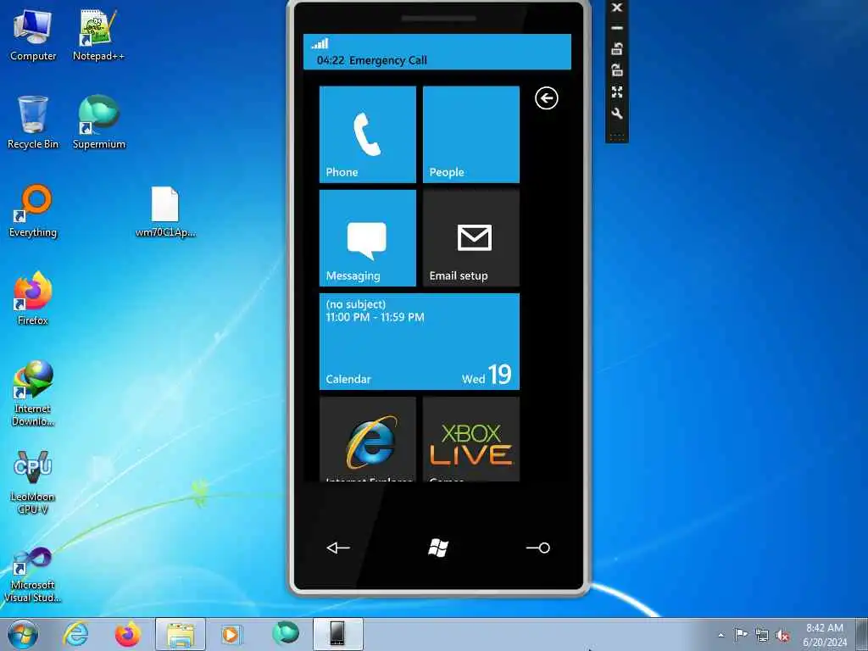Open the Phone tile
The width and height of the screenshot is (868, 651).
tap(368, 135)
